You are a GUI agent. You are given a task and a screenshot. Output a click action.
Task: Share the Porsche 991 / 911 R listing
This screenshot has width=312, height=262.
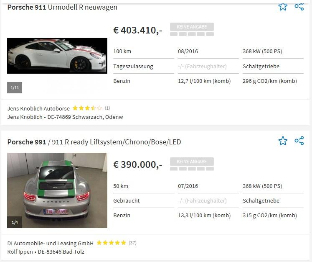[299, 141]
